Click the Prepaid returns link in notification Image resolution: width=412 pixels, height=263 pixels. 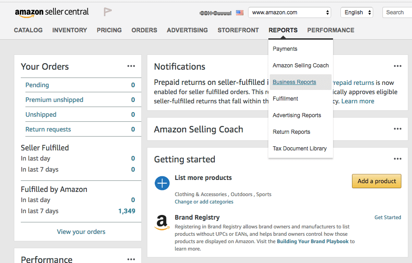tap(353, 83)
